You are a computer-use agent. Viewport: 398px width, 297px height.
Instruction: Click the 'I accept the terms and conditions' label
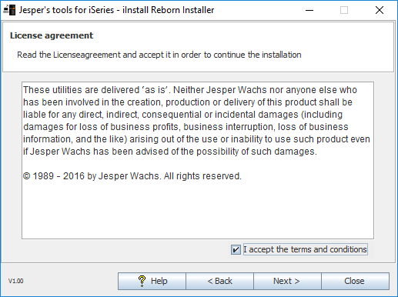point(305,249)
